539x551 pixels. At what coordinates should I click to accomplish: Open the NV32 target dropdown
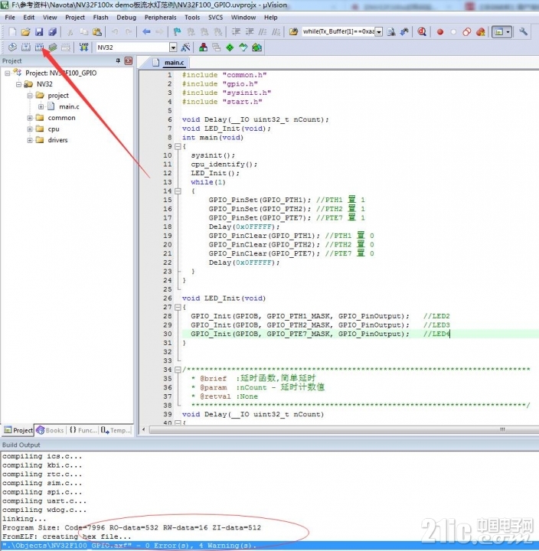173,47
